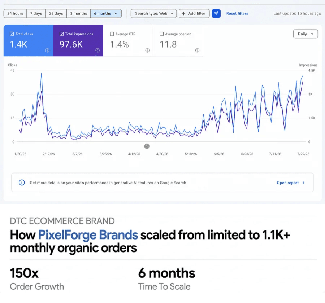
Task: Click the 150x Order Growth stat
Action: [x=37, y=279]
